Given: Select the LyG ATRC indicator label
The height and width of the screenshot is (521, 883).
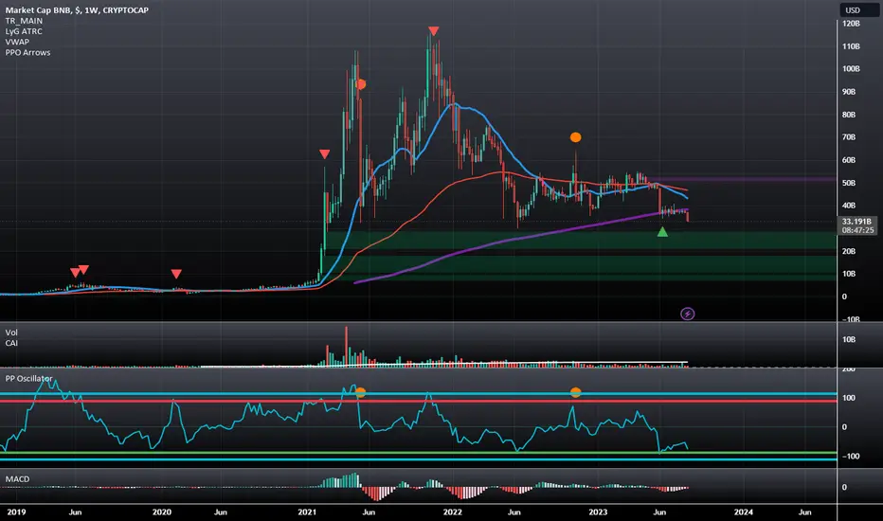Looking at the screenshot, I should tap(24, 31).
